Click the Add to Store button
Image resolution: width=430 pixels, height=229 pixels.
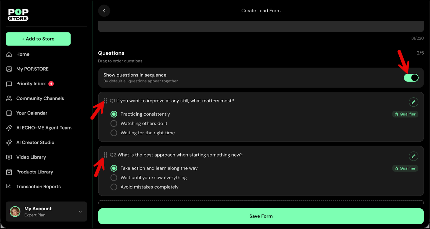pos(38,39)
